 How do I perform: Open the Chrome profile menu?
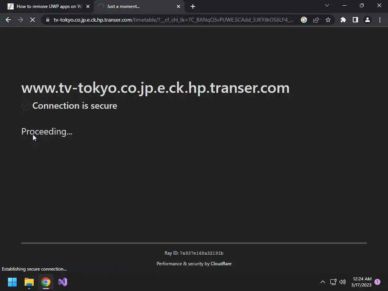pyautogui.click(x=368, y=20)
